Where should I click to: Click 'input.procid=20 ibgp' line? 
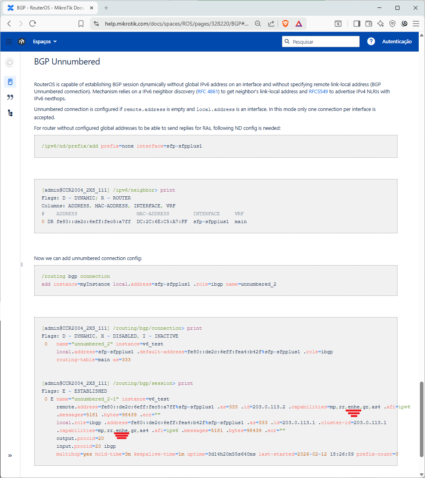86,446
